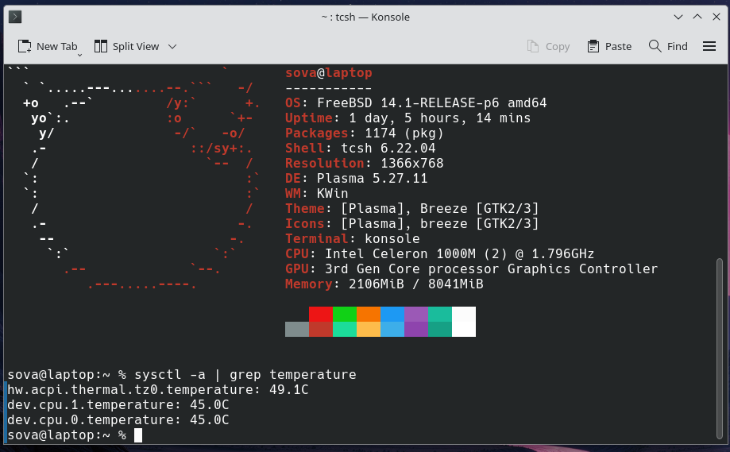Click the teal color block in top row

(439, 314)
